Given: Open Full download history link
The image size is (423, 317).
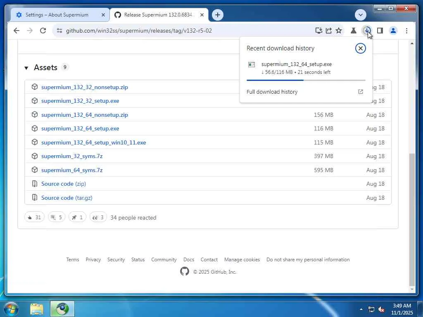Looking at the screenshot, I should pos(305,92).
